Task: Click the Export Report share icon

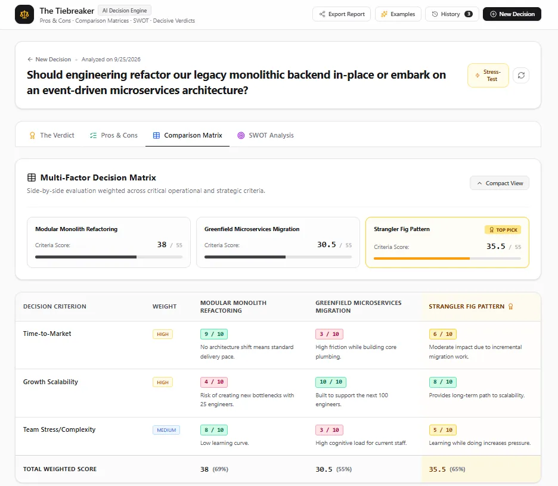Action: 322,14
